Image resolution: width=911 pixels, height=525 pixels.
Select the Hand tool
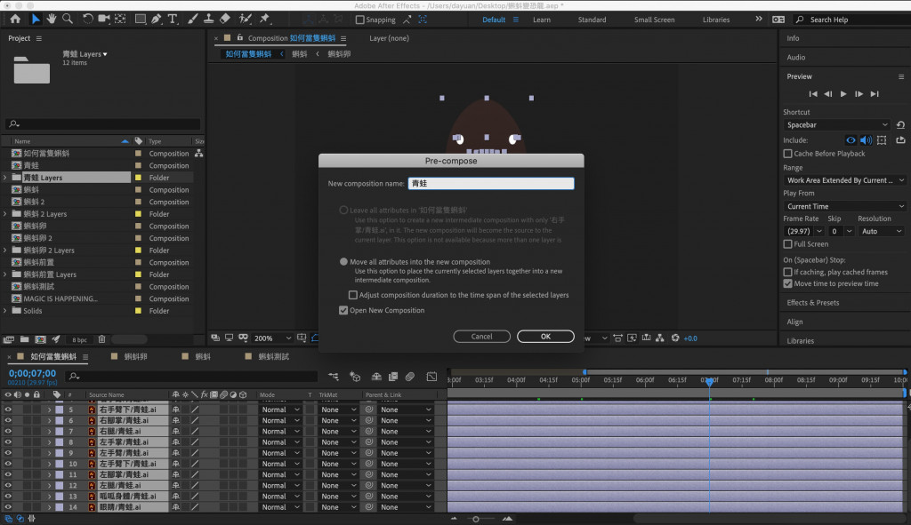pyautogui.click(x=52, y=19)
